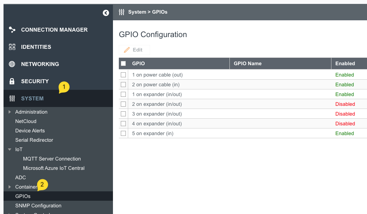Click the Networking globe icon
Image resolution: width=367 pixels, height=214 pixels.
(x=12, y=64)
